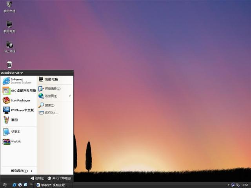Launch Internet Explorer quick launch icon
This screenshot has height=188, width=251.
15,185
